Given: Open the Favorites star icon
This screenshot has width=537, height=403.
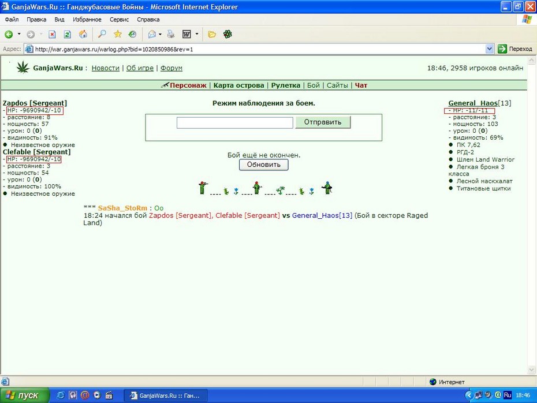Looking at the screenshot, I should click(x=117, y=34).
